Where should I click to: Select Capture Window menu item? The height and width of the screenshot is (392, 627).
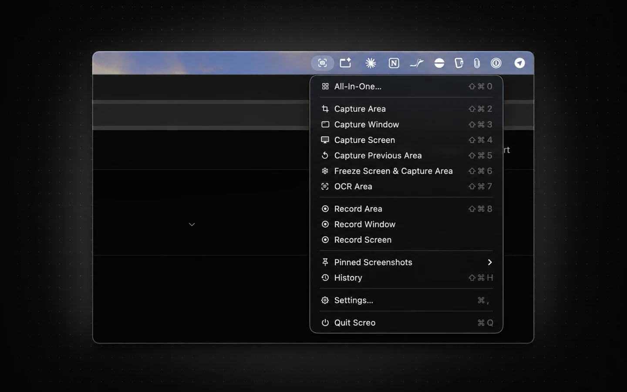coord(407,124)
